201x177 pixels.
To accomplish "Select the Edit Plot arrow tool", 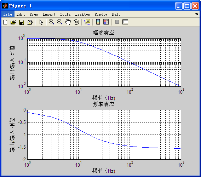I will coord(41,22).
